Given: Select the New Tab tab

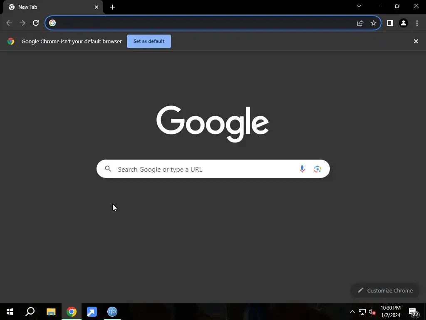Looking at the screenshot, I should 53,7.
